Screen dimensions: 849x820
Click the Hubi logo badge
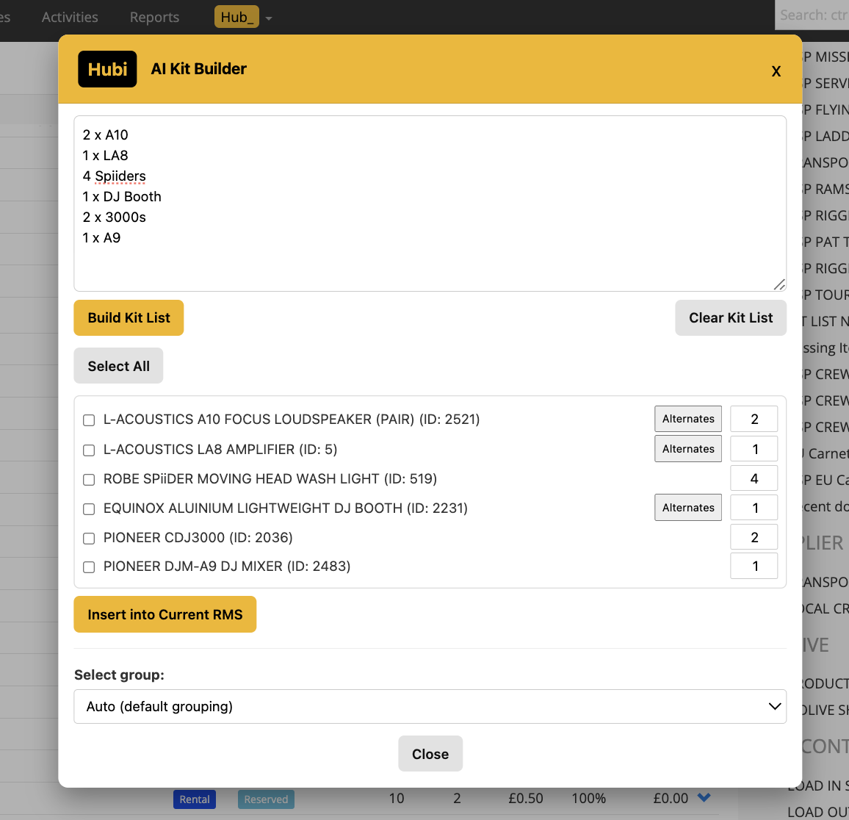(x=107, y=69)
